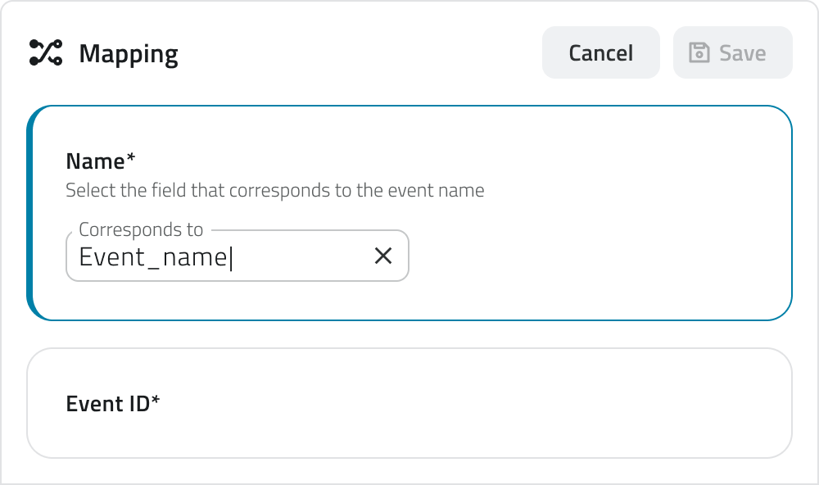
Task: Click the Mapping shuffle icon
Action: click(x=46, y=53)
